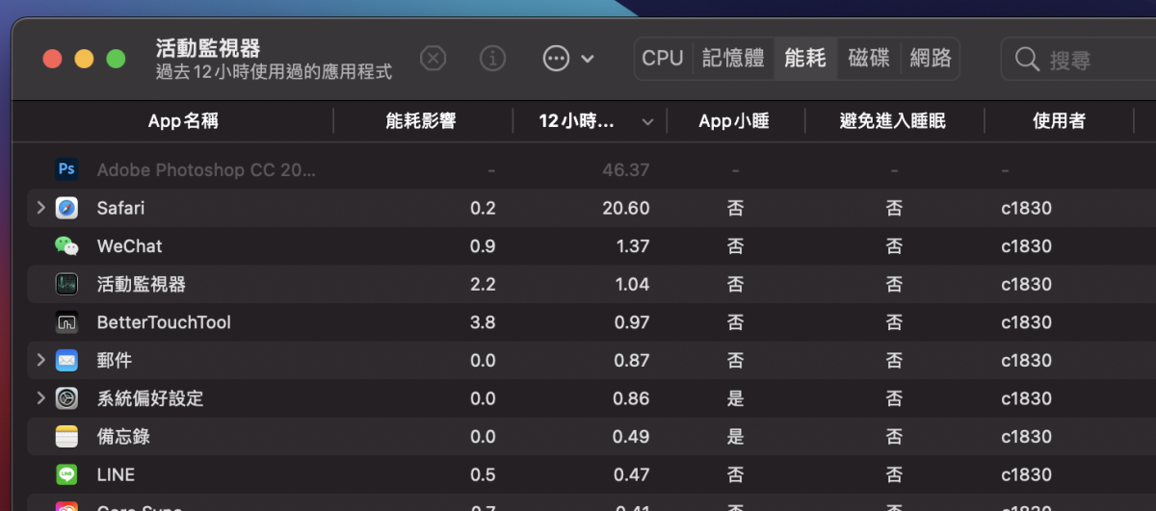The height and width of the screenshot is (511, 1156).
Task: Select the WeChat row name
Action: [130, 246]
